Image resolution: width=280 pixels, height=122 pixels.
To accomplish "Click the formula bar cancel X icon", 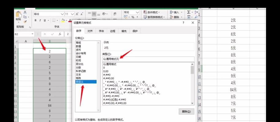I will point(45,34).
